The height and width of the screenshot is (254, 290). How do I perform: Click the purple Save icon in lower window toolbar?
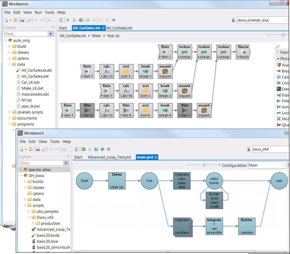(x=37, y=149)
